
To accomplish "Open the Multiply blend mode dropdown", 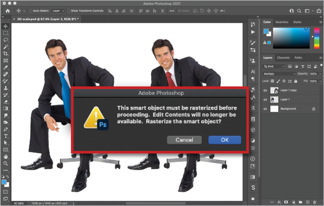I will 279,74.
